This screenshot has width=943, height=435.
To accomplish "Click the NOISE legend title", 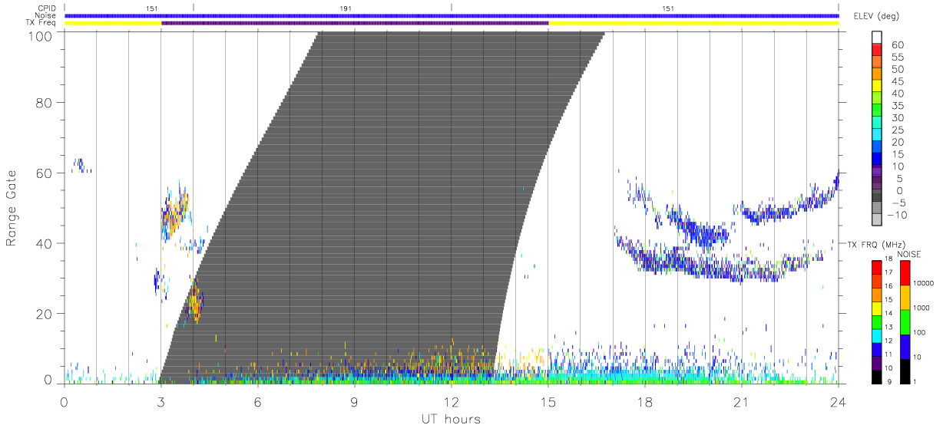I will coord(908,253).
